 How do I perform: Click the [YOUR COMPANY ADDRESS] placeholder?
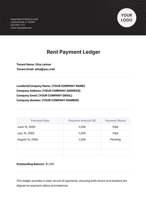tap(61, 91)
